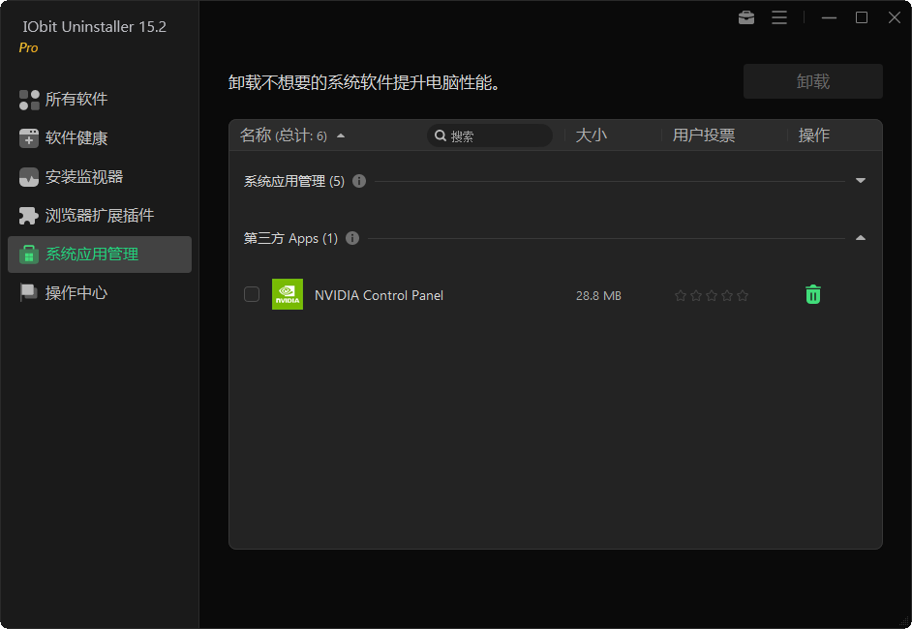Open the hamburger menu
Screen dimensions: 912x629
pos(779,17)
